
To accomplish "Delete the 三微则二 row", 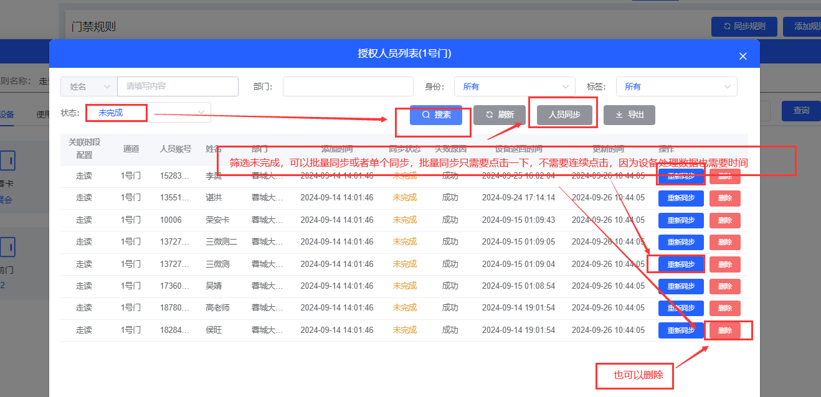I will click(x=724, y=242).
